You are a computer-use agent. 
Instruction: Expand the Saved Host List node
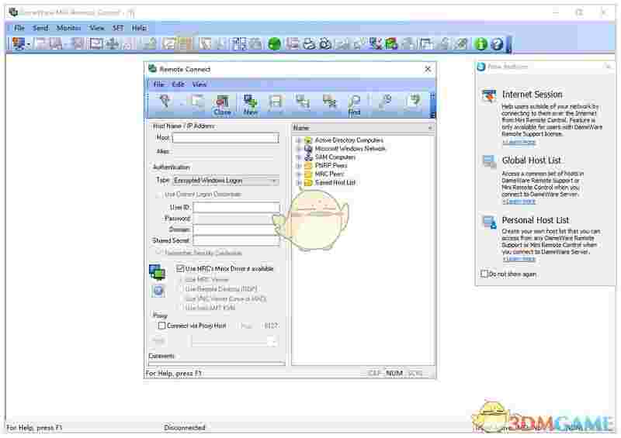coord(299,182)
